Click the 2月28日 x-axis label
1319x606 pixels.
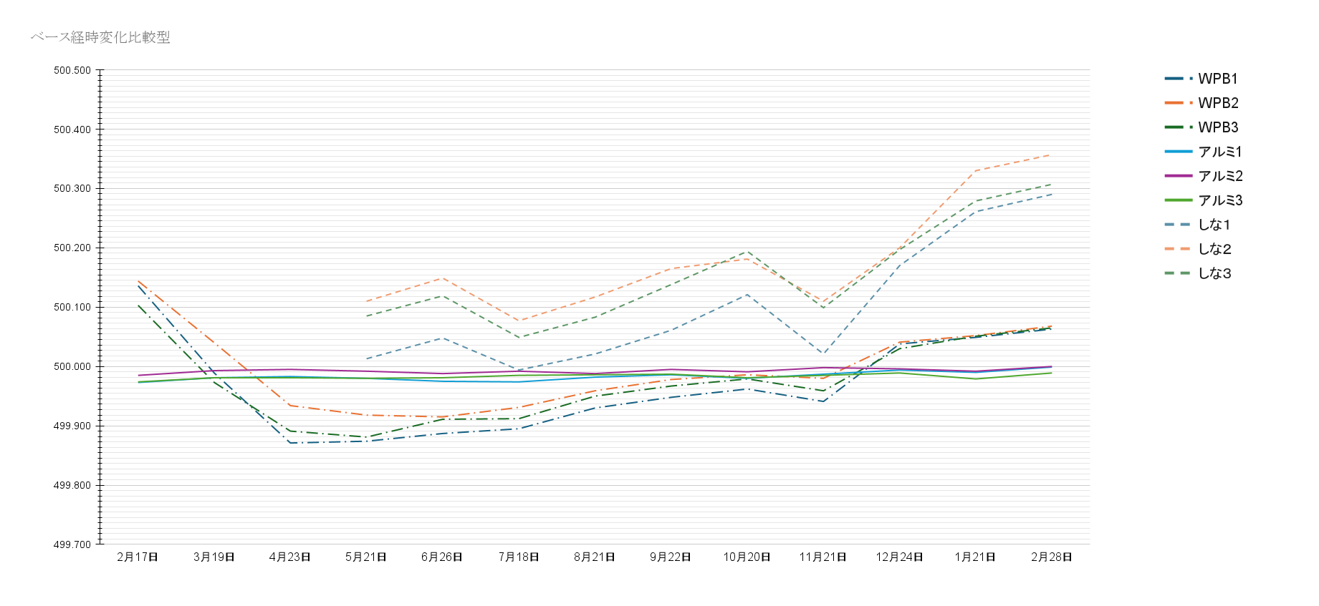click(x=1051, y=557)
